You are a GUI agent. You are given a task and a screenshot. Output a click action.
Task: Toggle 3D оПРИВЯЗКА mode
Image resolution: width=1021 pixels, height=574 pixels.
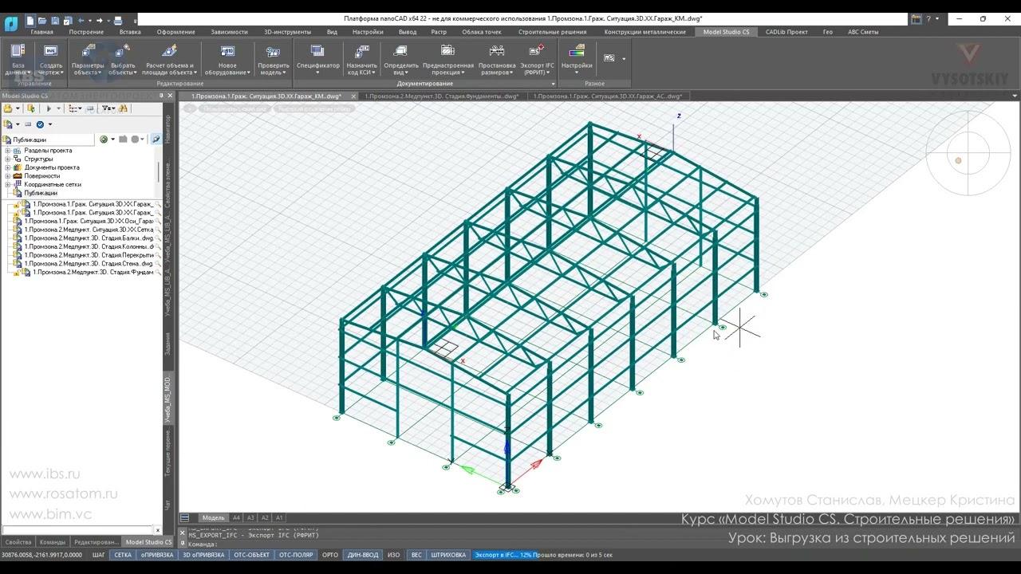point(203,555)
